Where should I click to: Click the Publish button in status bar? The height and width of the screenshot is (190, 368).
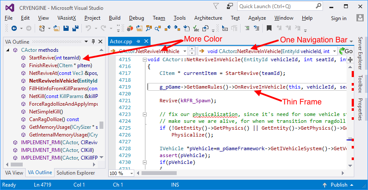point(338,185)
